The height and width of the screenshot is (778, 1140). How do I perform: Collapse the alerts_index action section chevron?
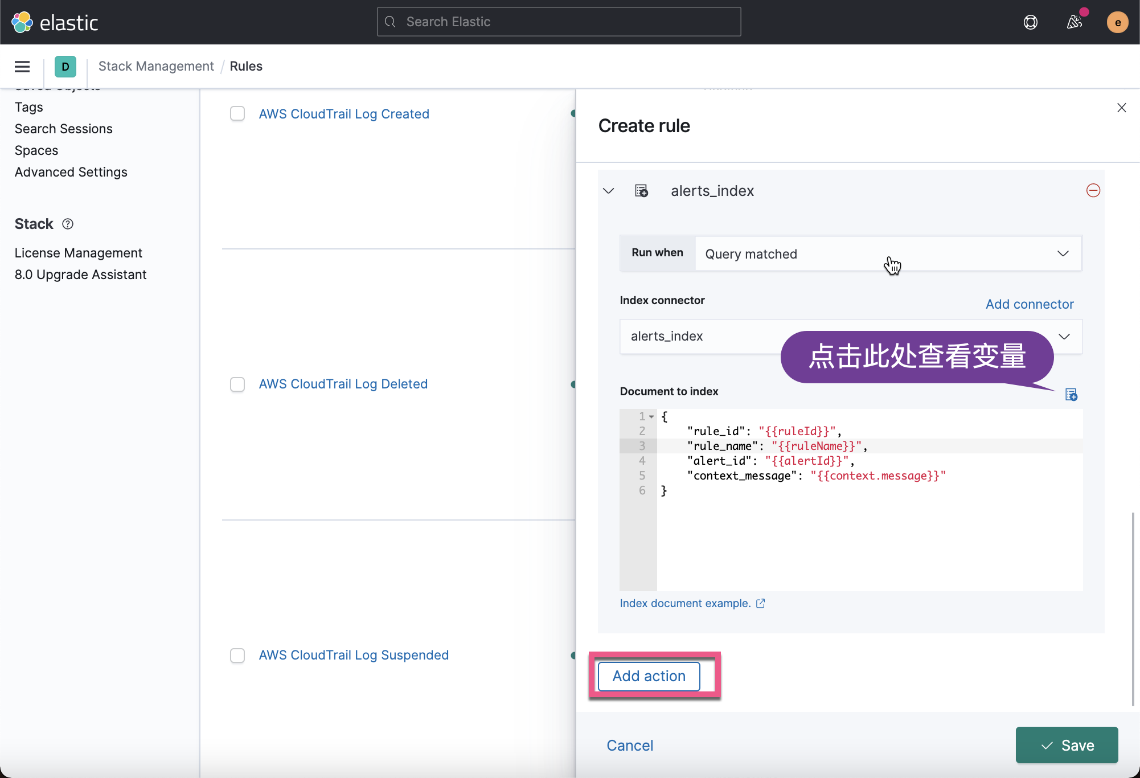point(608,191)
